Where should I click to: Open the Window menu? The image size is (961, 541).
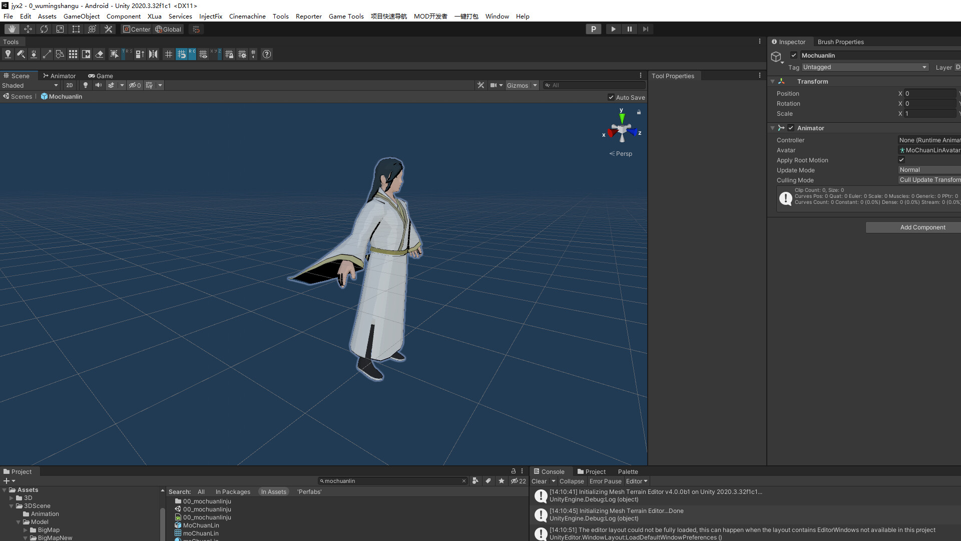[497, 16]
